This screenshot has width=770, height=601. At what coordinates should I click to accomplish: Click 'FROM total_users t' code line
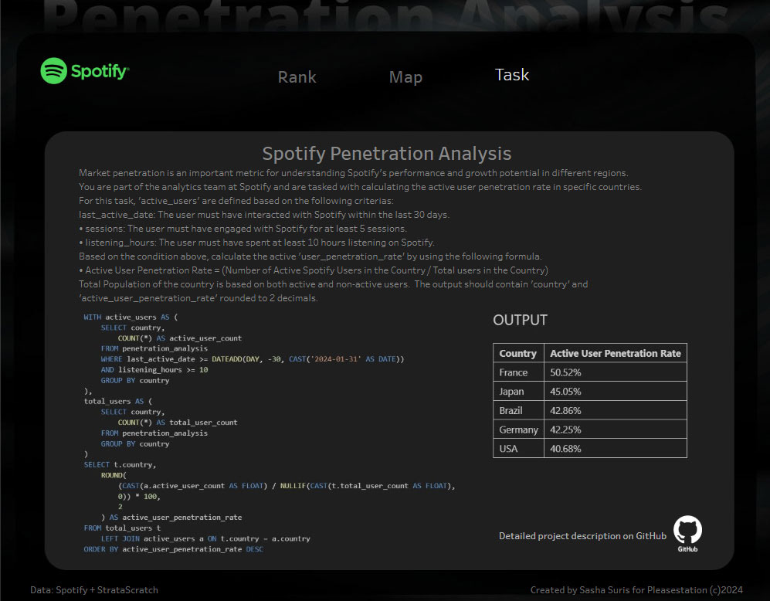(x=122, y=528)
